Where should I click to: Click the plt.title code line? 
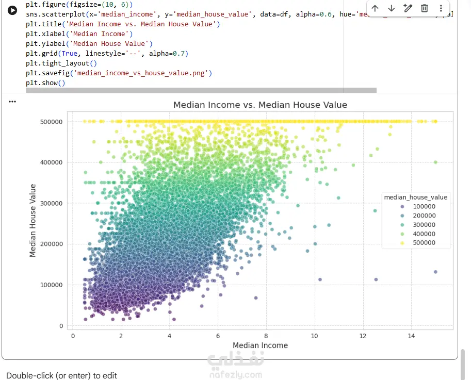[123, 24]
